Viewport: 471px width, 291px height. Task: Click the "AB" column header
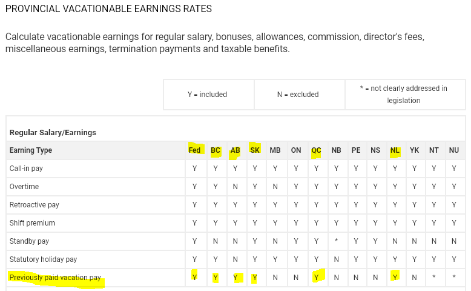[236, 150]
